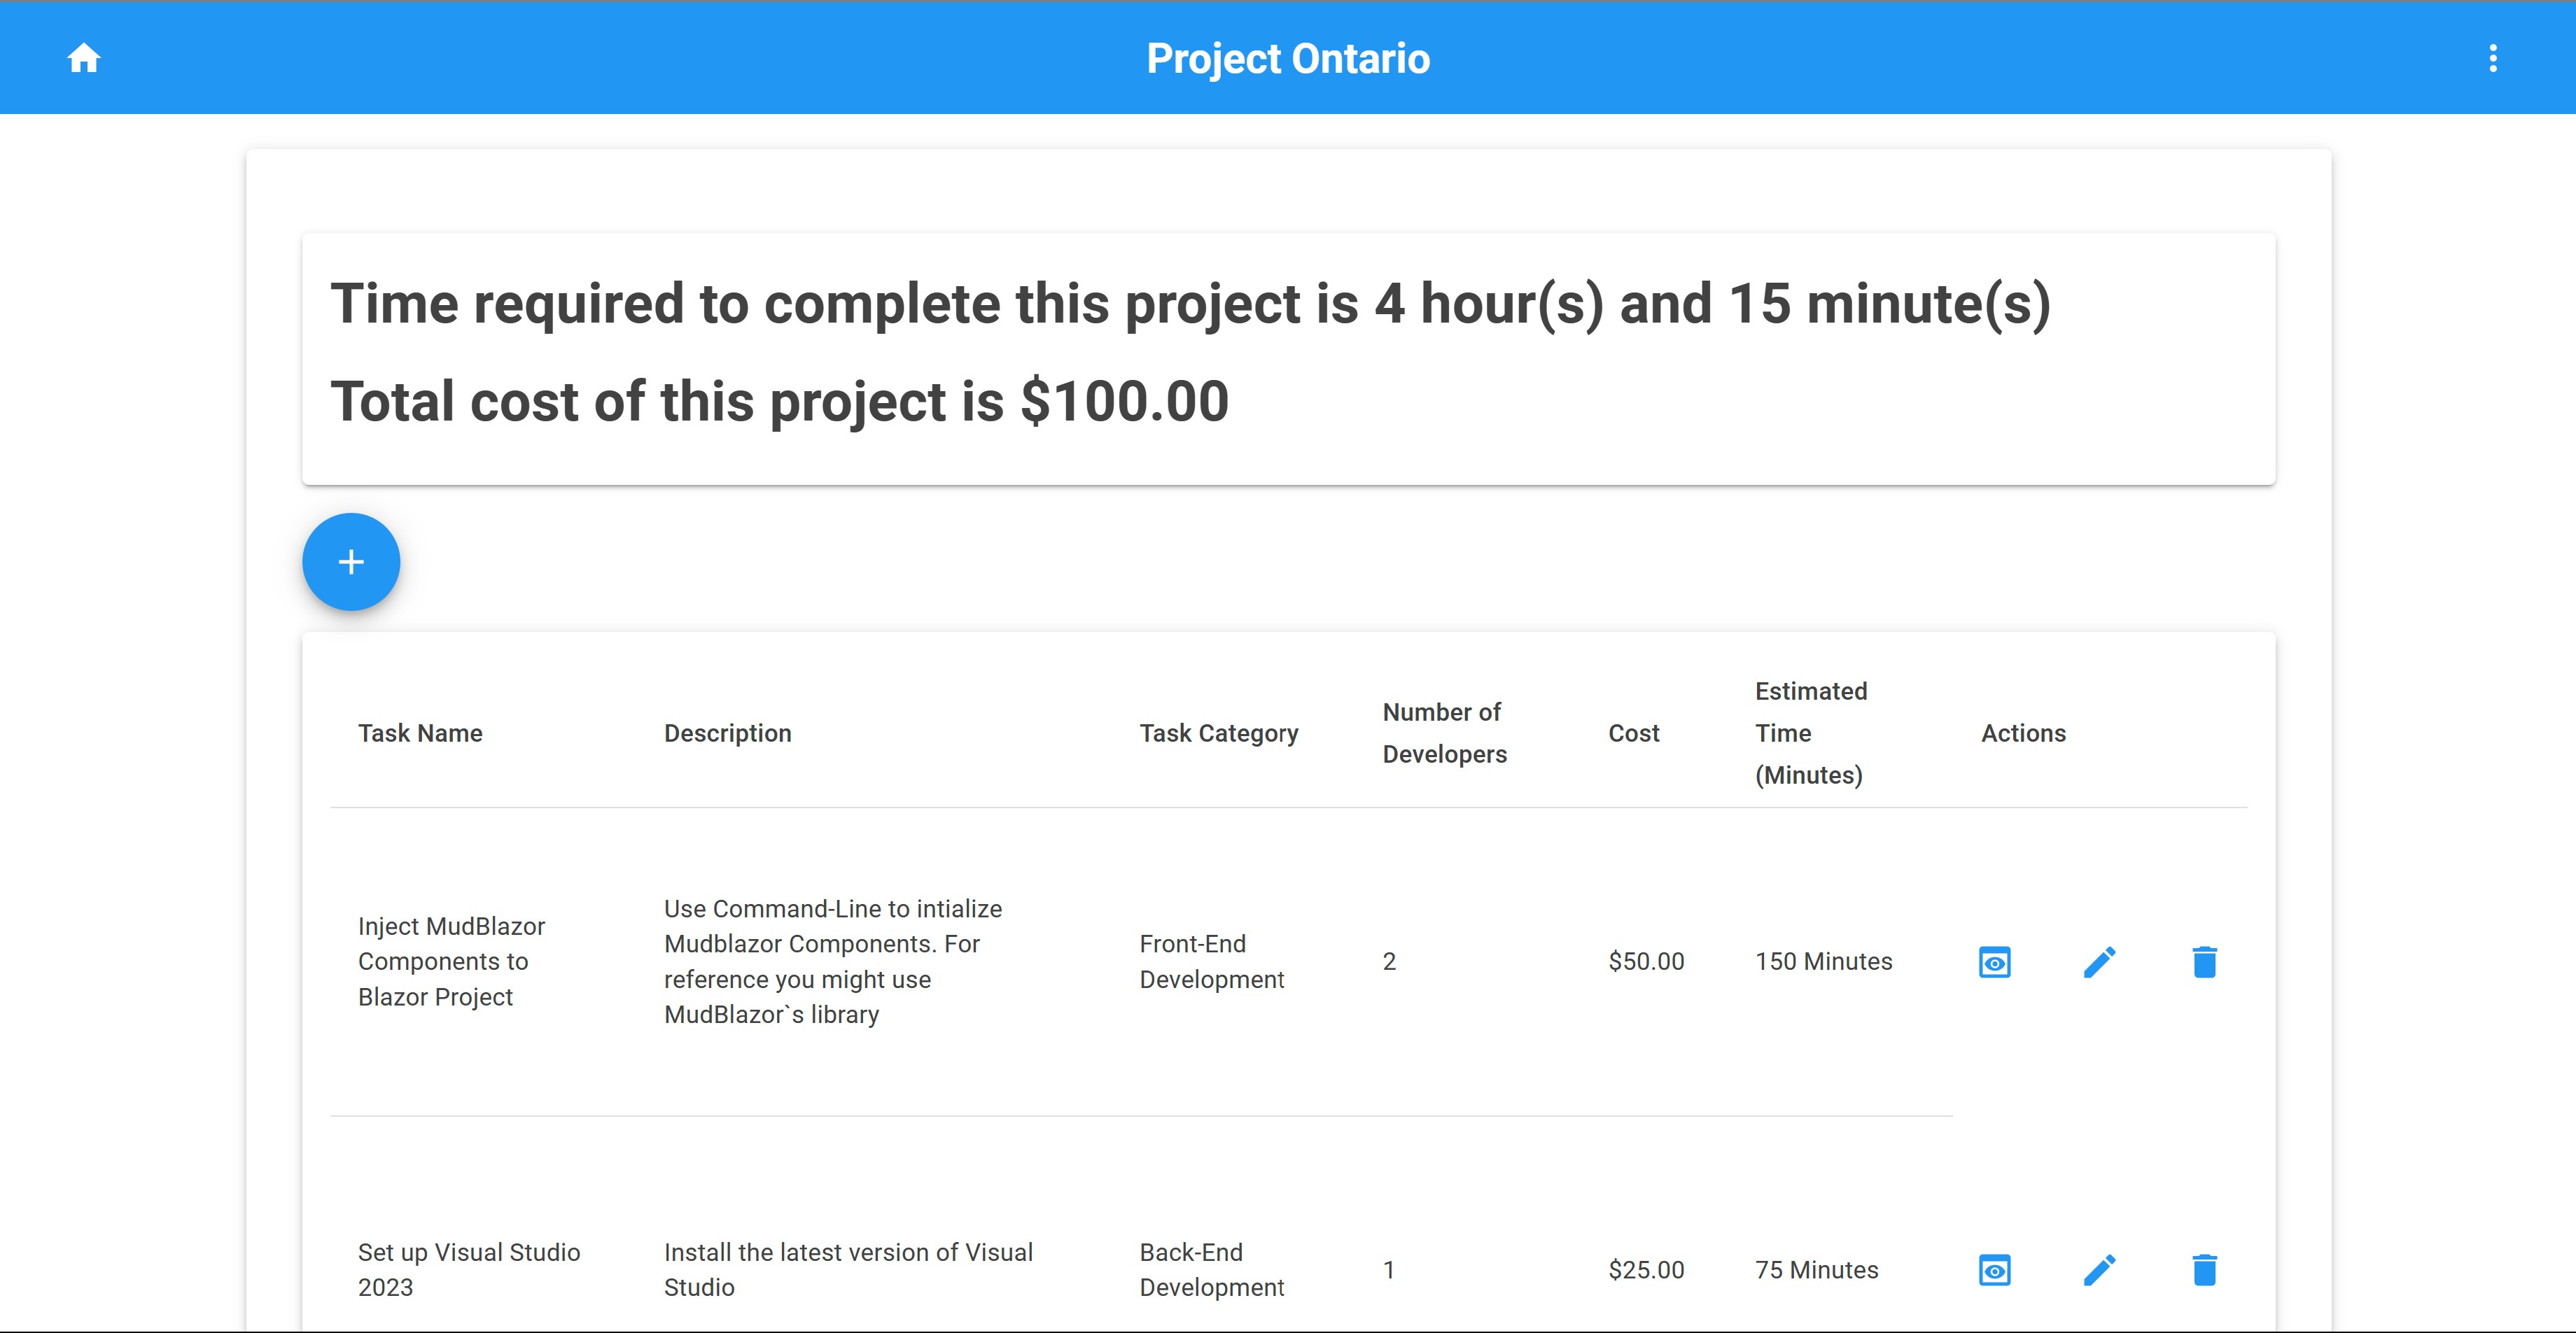Screen dimensions: 2576x1333
Task: Edit the Inject MudBlazor Components task
Action: click(x=2099, y=962)
